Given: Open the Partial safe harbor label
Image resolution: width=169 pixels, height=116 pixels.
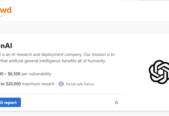Looking at the screenshot, I should 80,84.
